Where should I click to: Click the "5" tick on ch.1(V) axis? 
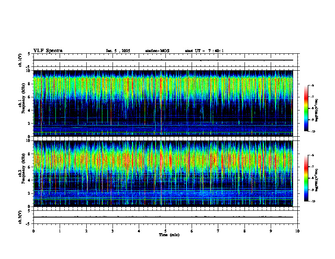click(x=29, y=54)
